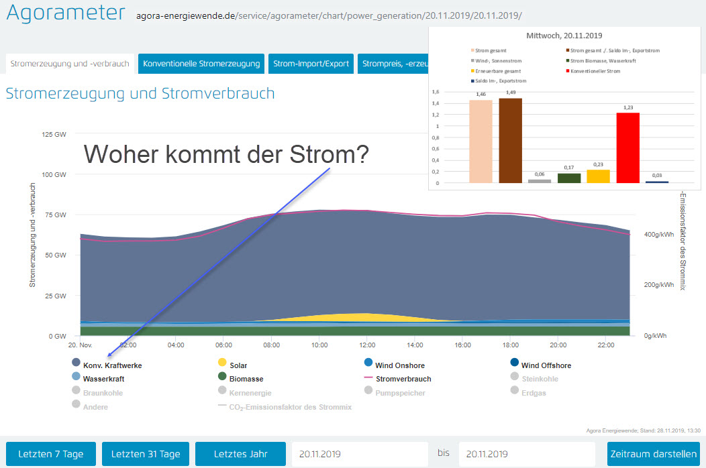Show the Pumpspeicher series
The width and height of the screenshot is (706, 468).
(x=400, y=393)
